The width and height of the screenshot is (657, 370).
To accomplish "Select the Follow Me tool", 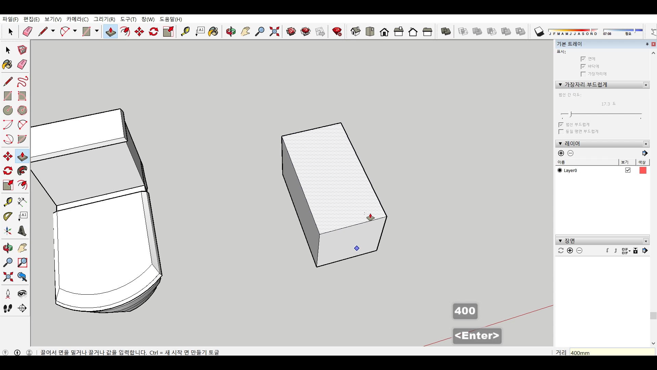I will (x=22, y=171).
